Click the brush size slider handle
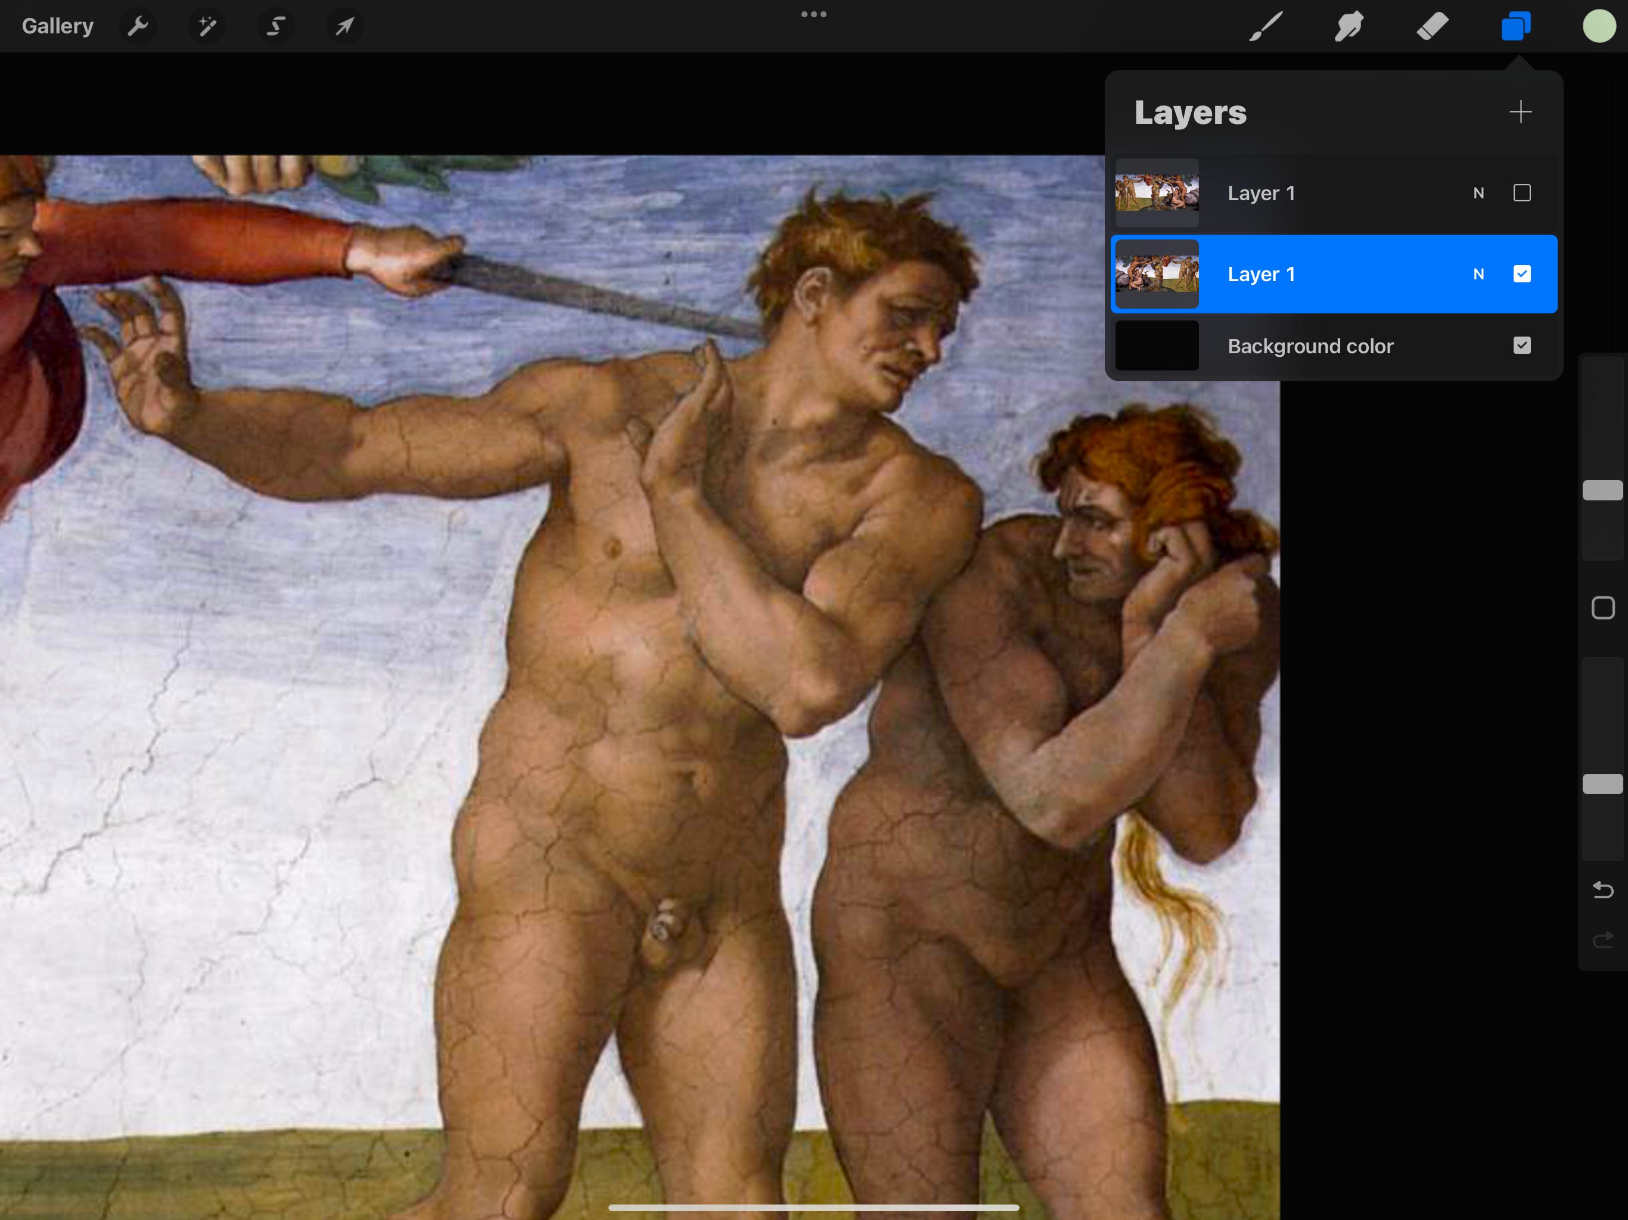Viewport: 1628px width, 1220px height. pos(1603,490)
